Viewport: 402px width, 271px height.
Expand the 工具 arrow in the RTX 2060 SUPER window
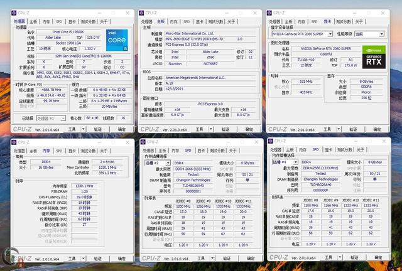point(339,129)
